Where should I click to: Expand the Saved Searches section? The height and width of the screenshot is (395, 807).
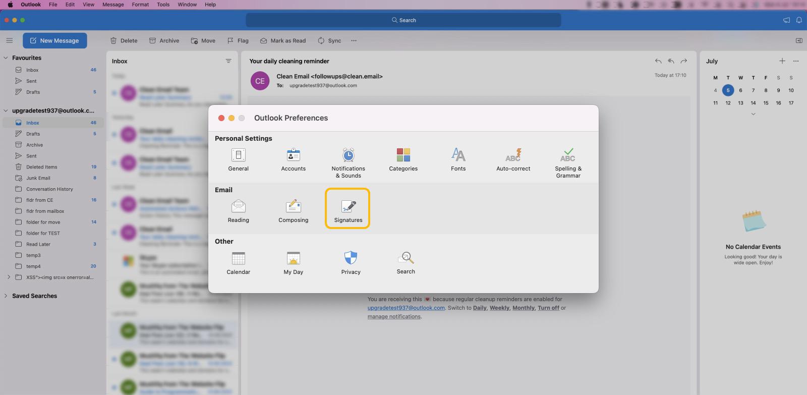pos(6,296)
